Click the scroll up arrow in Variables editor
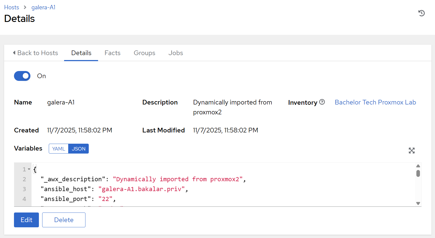This screenshot has width=435, height=238. (418, 166)
